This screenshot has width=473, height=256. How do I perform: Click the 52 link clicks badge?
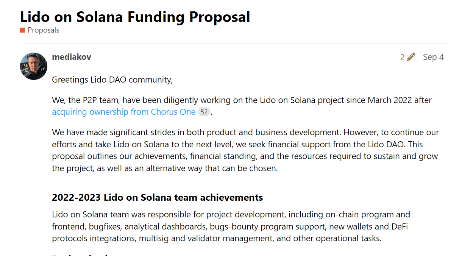tap(204, 112)
